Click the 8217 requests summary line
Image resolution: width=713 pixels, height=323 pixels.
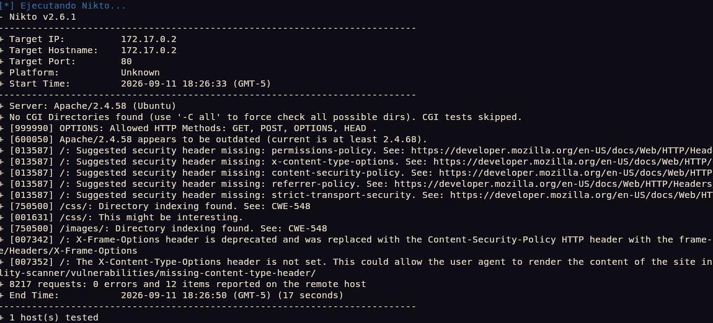tap(187, 284)
